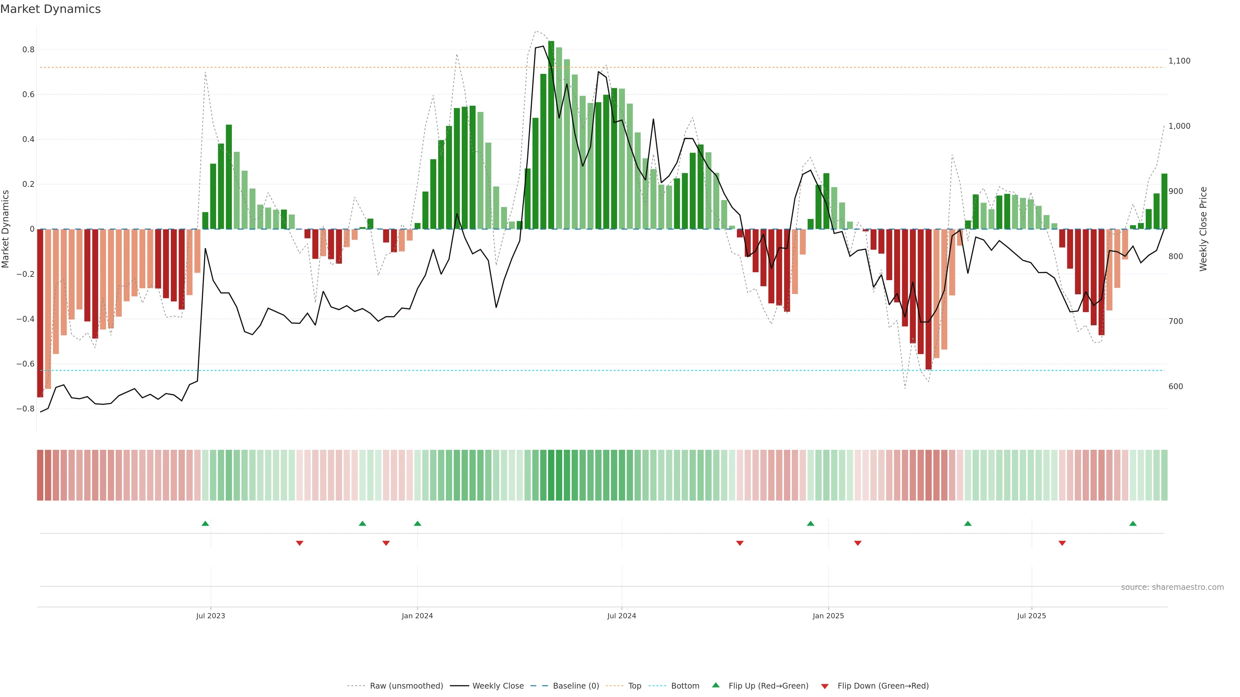Click the Flip Down triangle icon in legend
Image resolution: width=1240 pixels, height=697 pixels.
coord(825,686)
